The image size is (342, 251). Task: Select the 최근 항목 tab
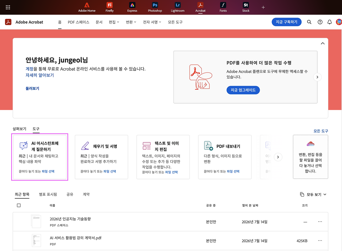point(22,195)
